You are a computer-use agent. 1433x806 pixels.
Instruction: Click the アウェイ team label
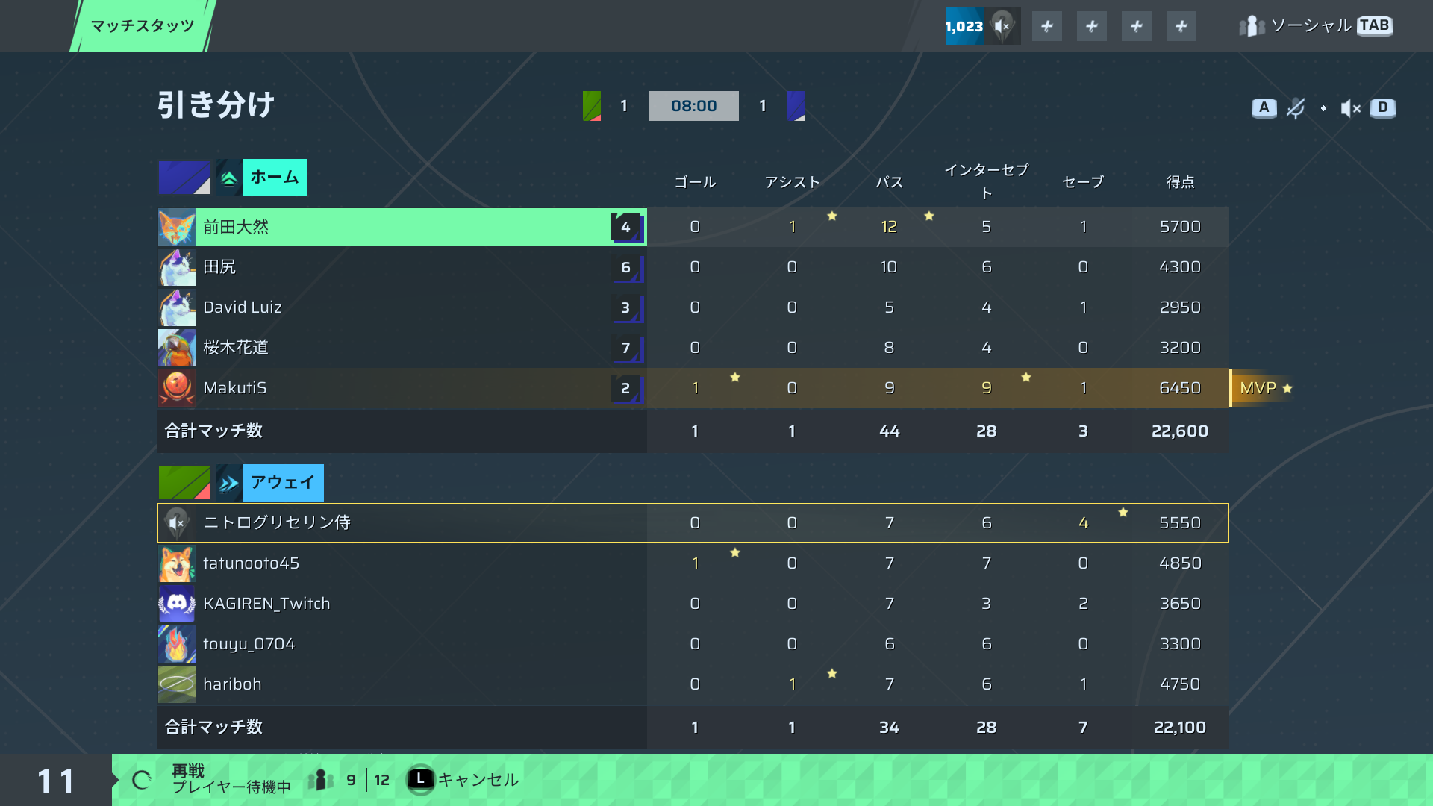[283, 483]
